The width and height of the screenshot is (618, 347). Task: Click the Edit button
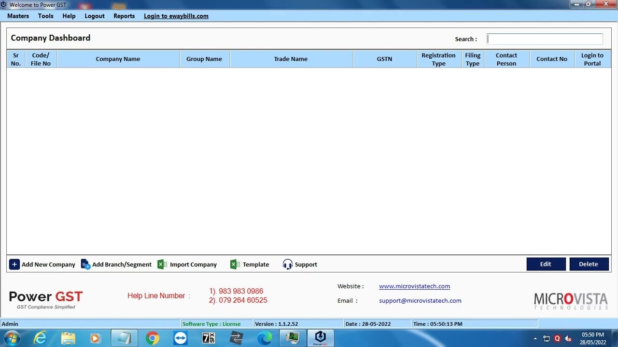tap(546, 264)
